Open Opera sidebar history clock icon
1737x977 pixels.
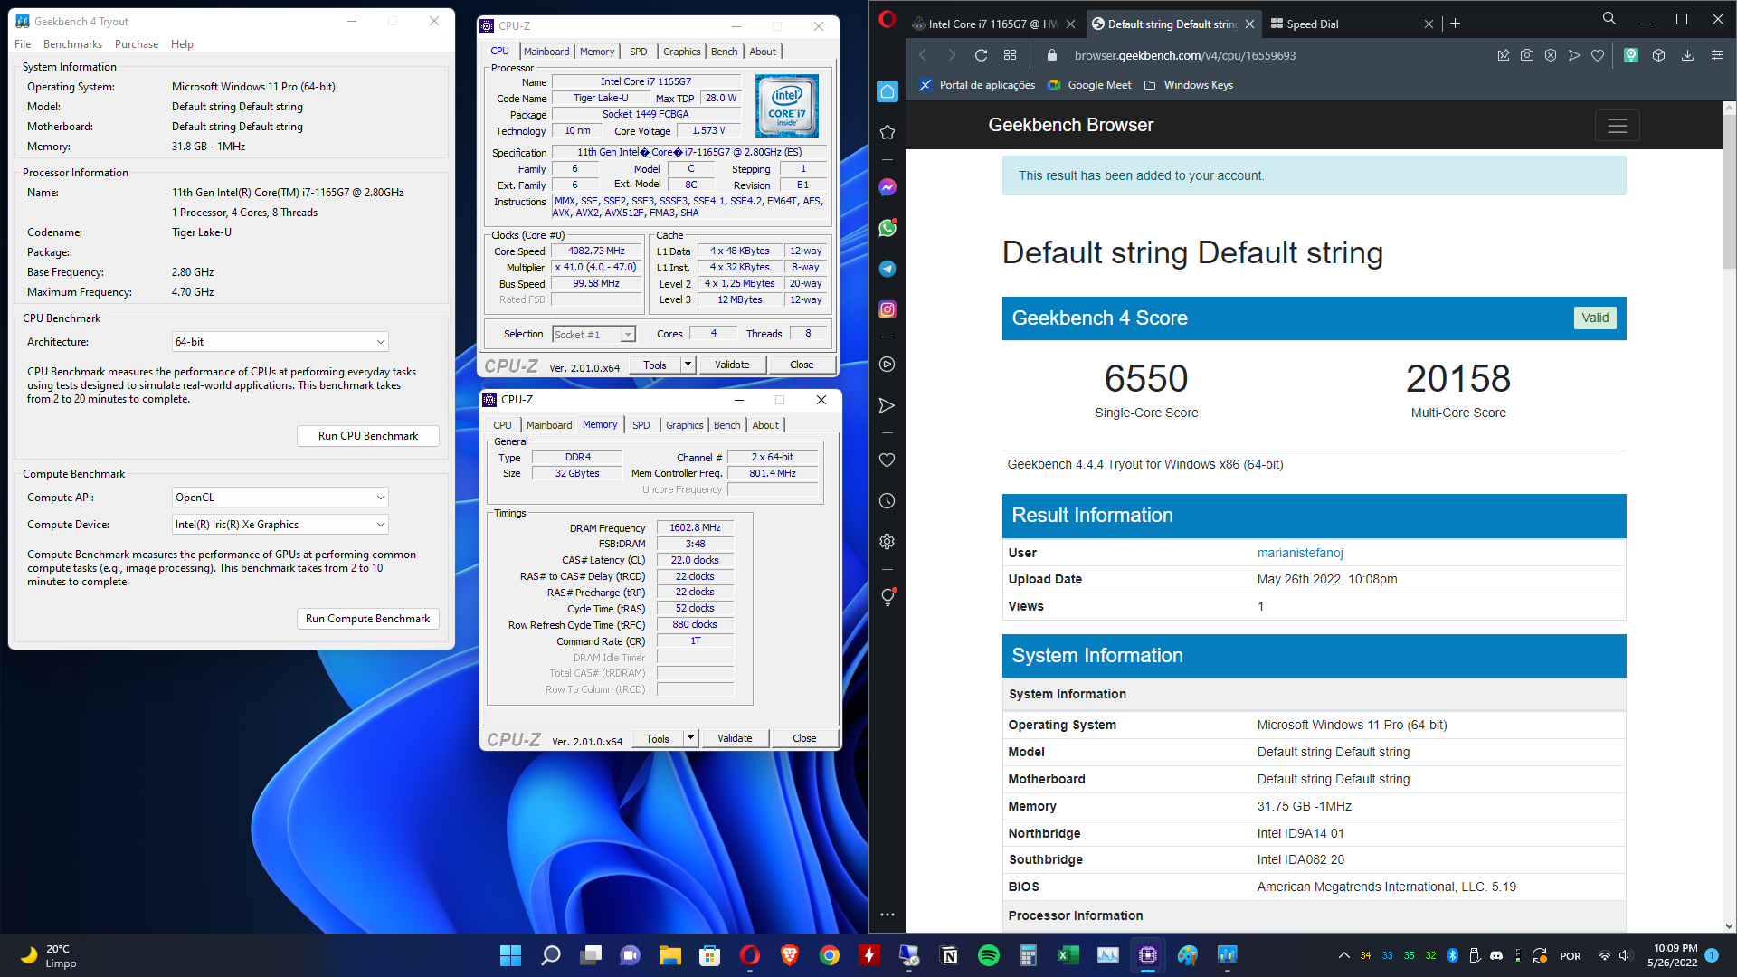(887, 500)
